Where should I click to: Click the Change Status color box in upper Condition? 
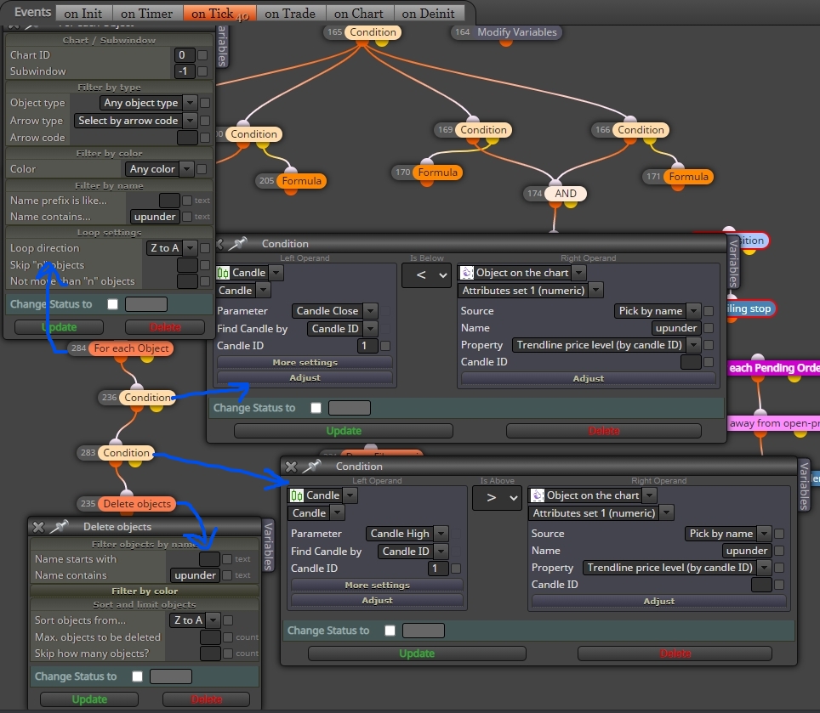350,408
